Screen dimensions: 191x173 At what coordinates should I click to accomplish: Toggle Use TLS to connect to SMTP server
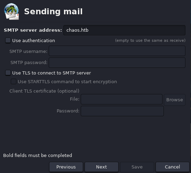(8, 73)
